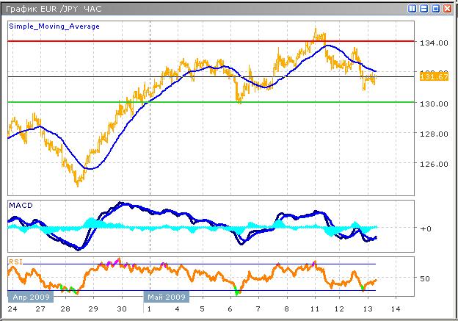Close the EUR/JPY chart window
Image resolution: width=458 pixels, height=321 pixels.
tap(448, 8)
